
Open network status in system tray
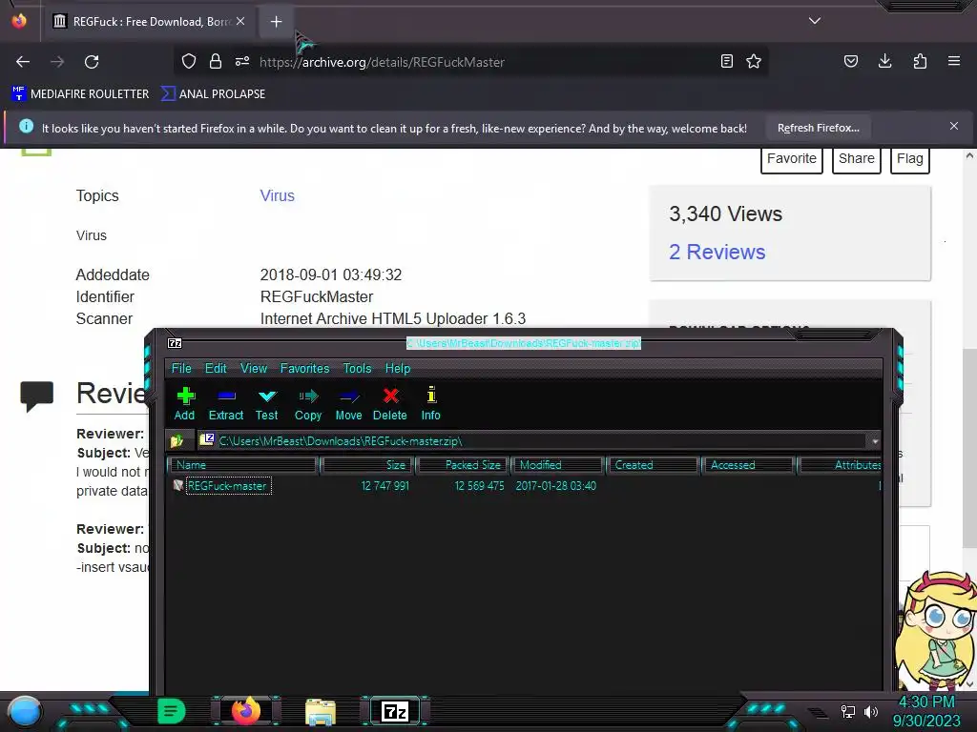tap(848, 711)
